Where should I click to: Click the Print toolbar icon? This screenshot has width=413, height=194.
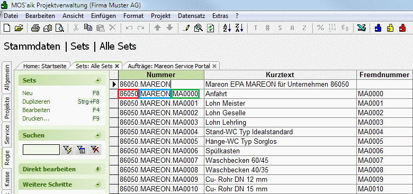click(x=35, y=28)
